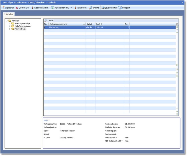Click the filter icon left of Filter label
This screenshot has width=187, height=156.
click(46, 20)
